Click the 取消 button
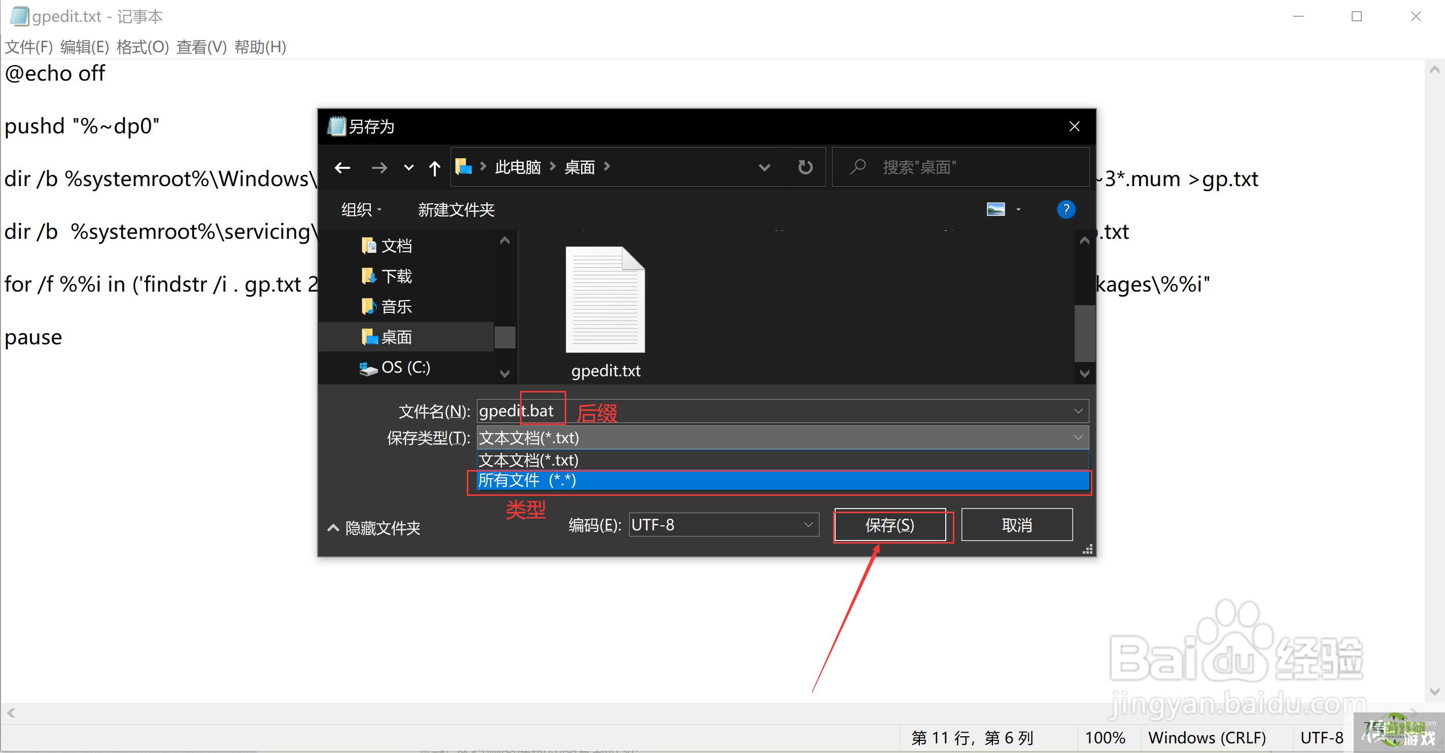Screen dimensions: 1445x753 pyautogui.click(x=1016, y=525)
